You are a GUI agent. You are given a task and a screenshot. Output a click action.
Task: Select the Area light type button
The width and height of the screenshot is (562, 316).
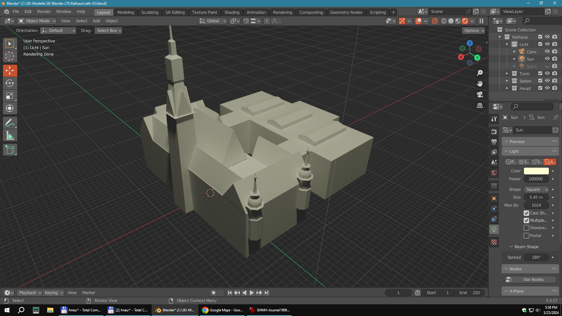[550, 162]
